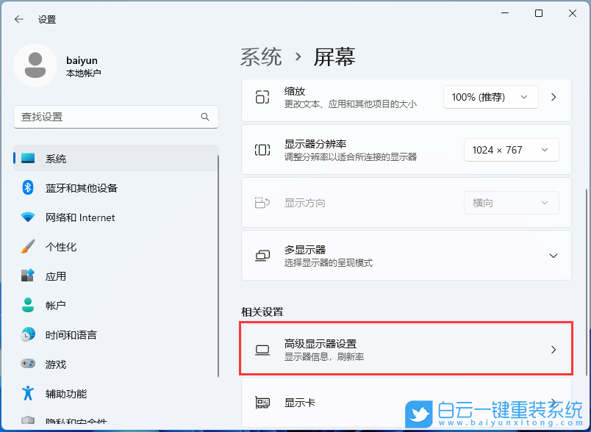The height and width of the screenshot is (432, 591).
Task: Open 辅助功能 via the accessibility icon
Action: point(25,394)
